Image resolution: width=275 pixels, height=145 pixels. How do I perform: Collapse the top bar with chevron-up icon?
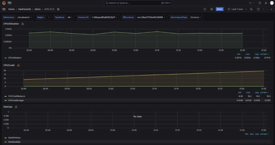(271, 9)
